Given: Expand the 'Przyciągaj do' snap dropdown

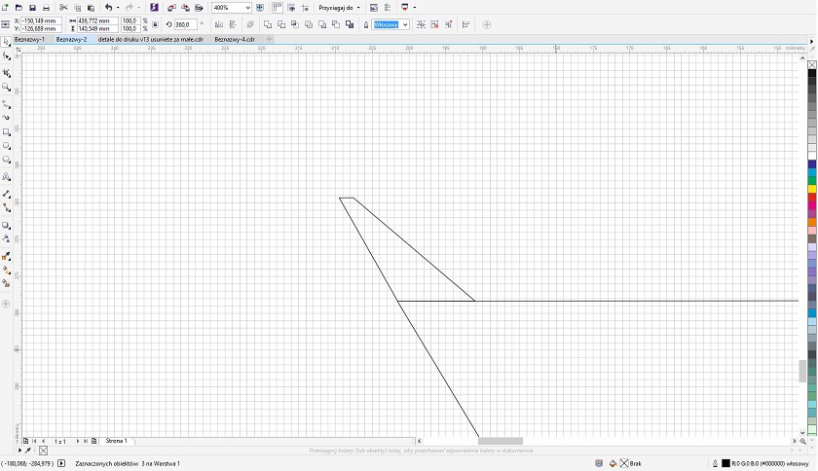Looking at the screenshot, I should click(x=339, y=8).
